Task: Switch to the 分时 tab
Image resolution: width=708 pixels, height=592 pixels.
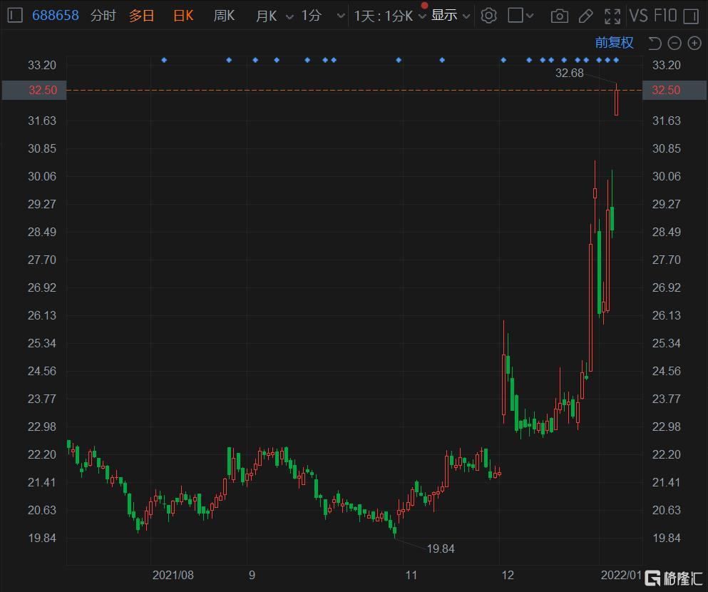Action: [103, 15]
